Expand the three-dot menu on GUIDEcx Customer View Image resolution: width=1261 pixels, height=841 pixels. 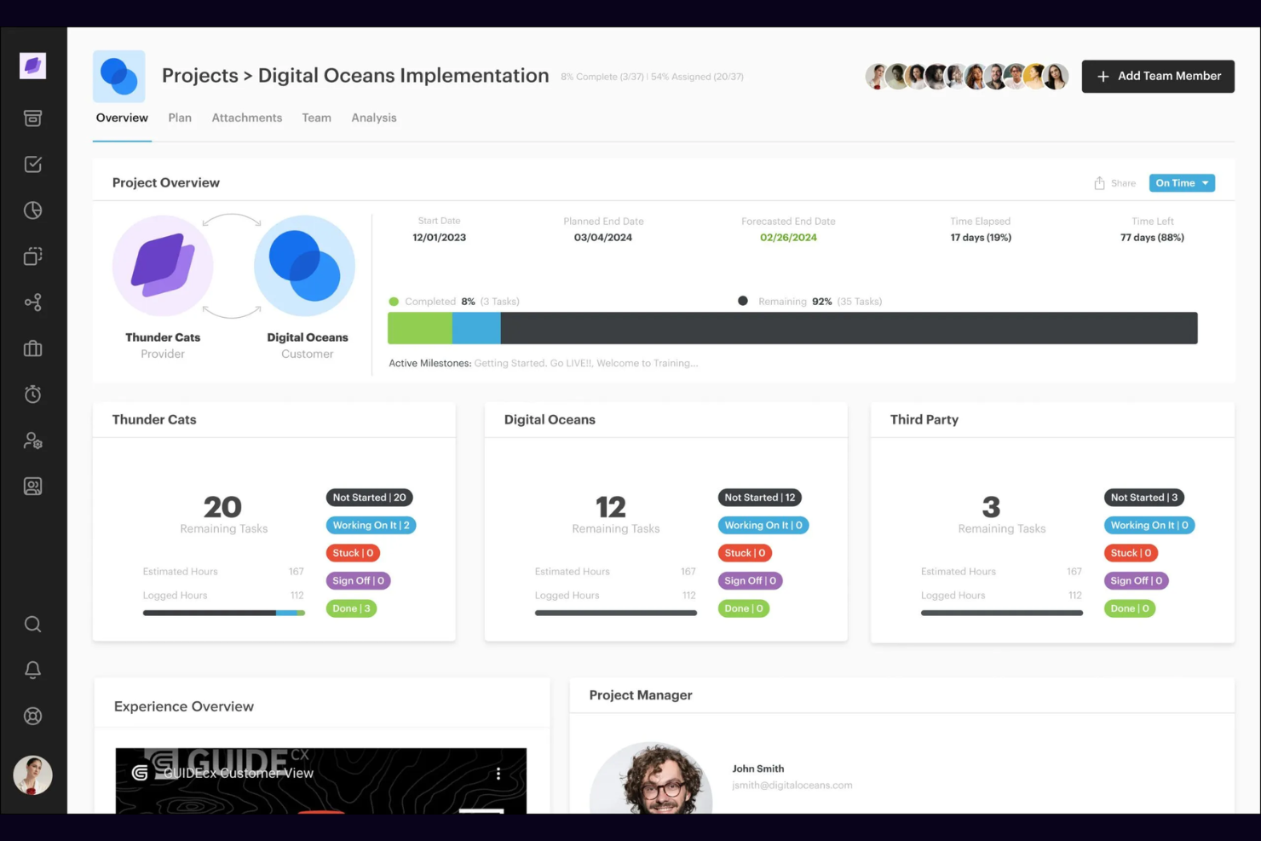[498, 773]
